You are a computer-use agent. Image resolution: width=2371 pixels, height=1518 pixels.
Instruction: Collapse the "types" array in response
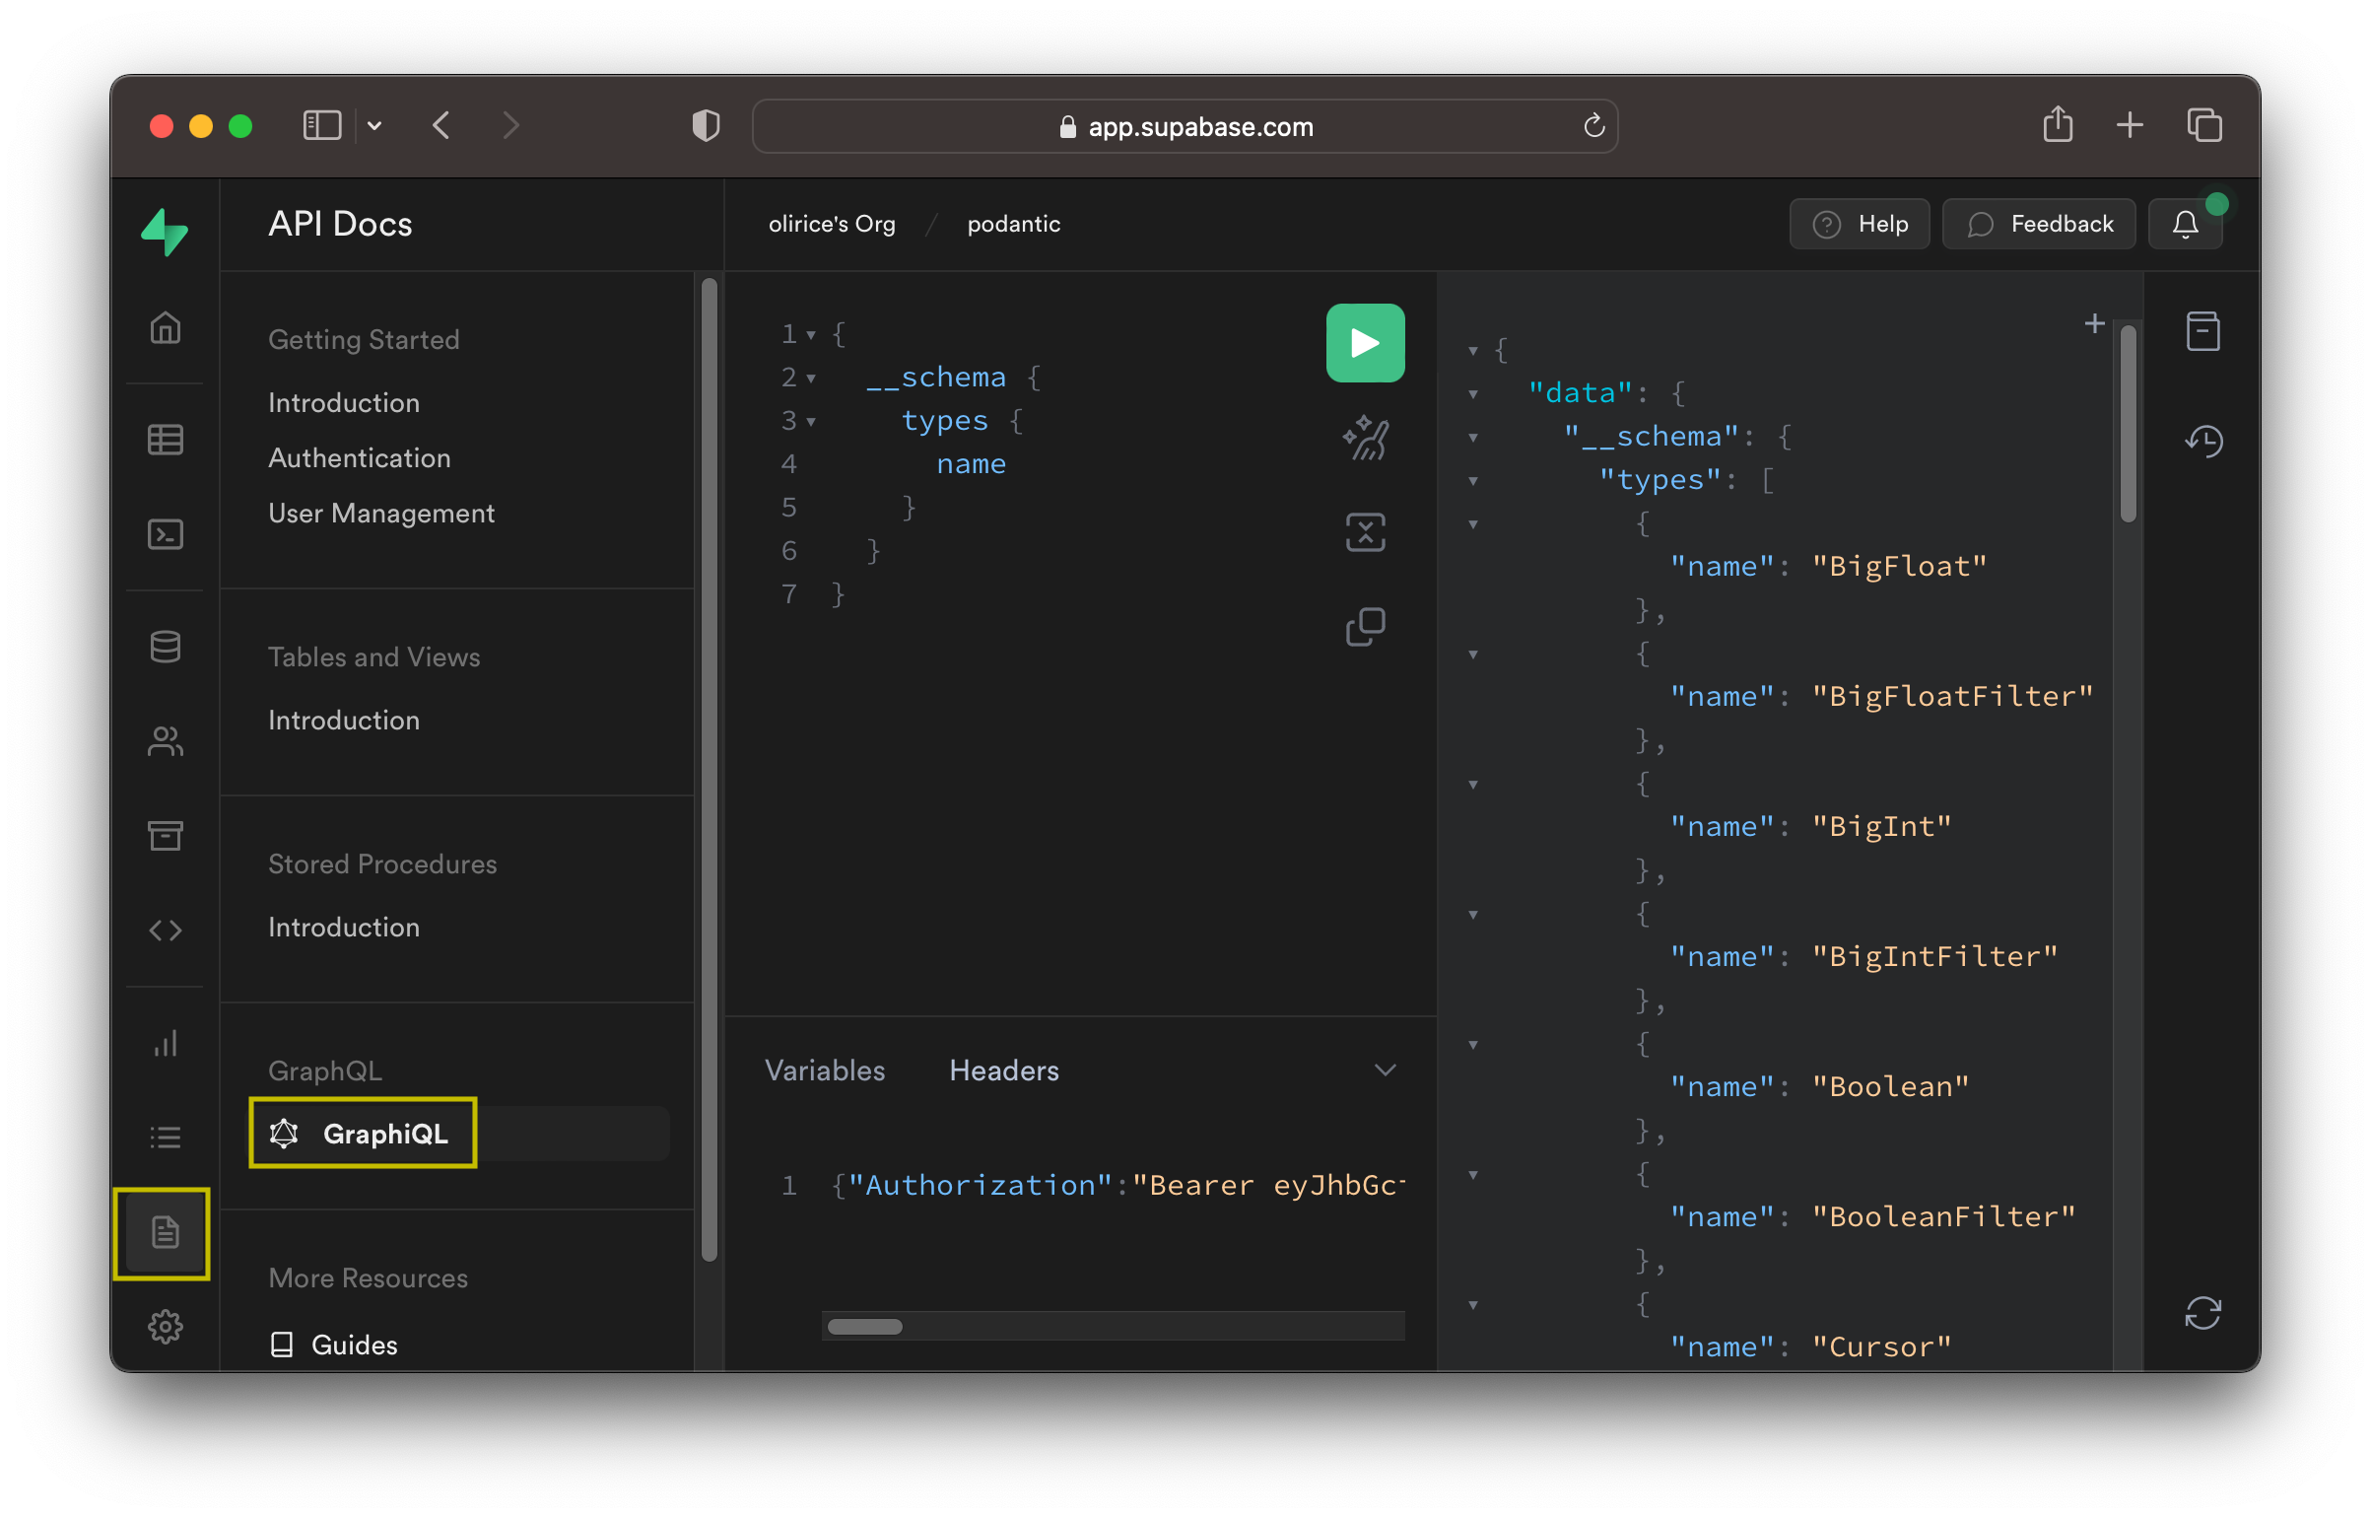click(1473, 481)
